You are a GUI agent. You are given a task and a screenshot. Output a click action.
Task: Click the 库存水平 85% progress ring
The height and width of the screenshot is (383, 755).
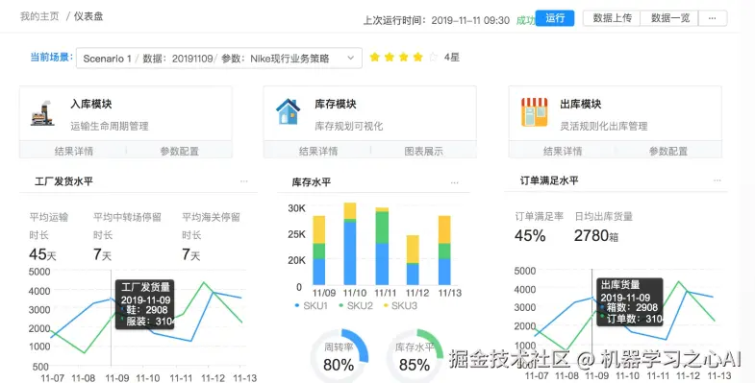415,356
